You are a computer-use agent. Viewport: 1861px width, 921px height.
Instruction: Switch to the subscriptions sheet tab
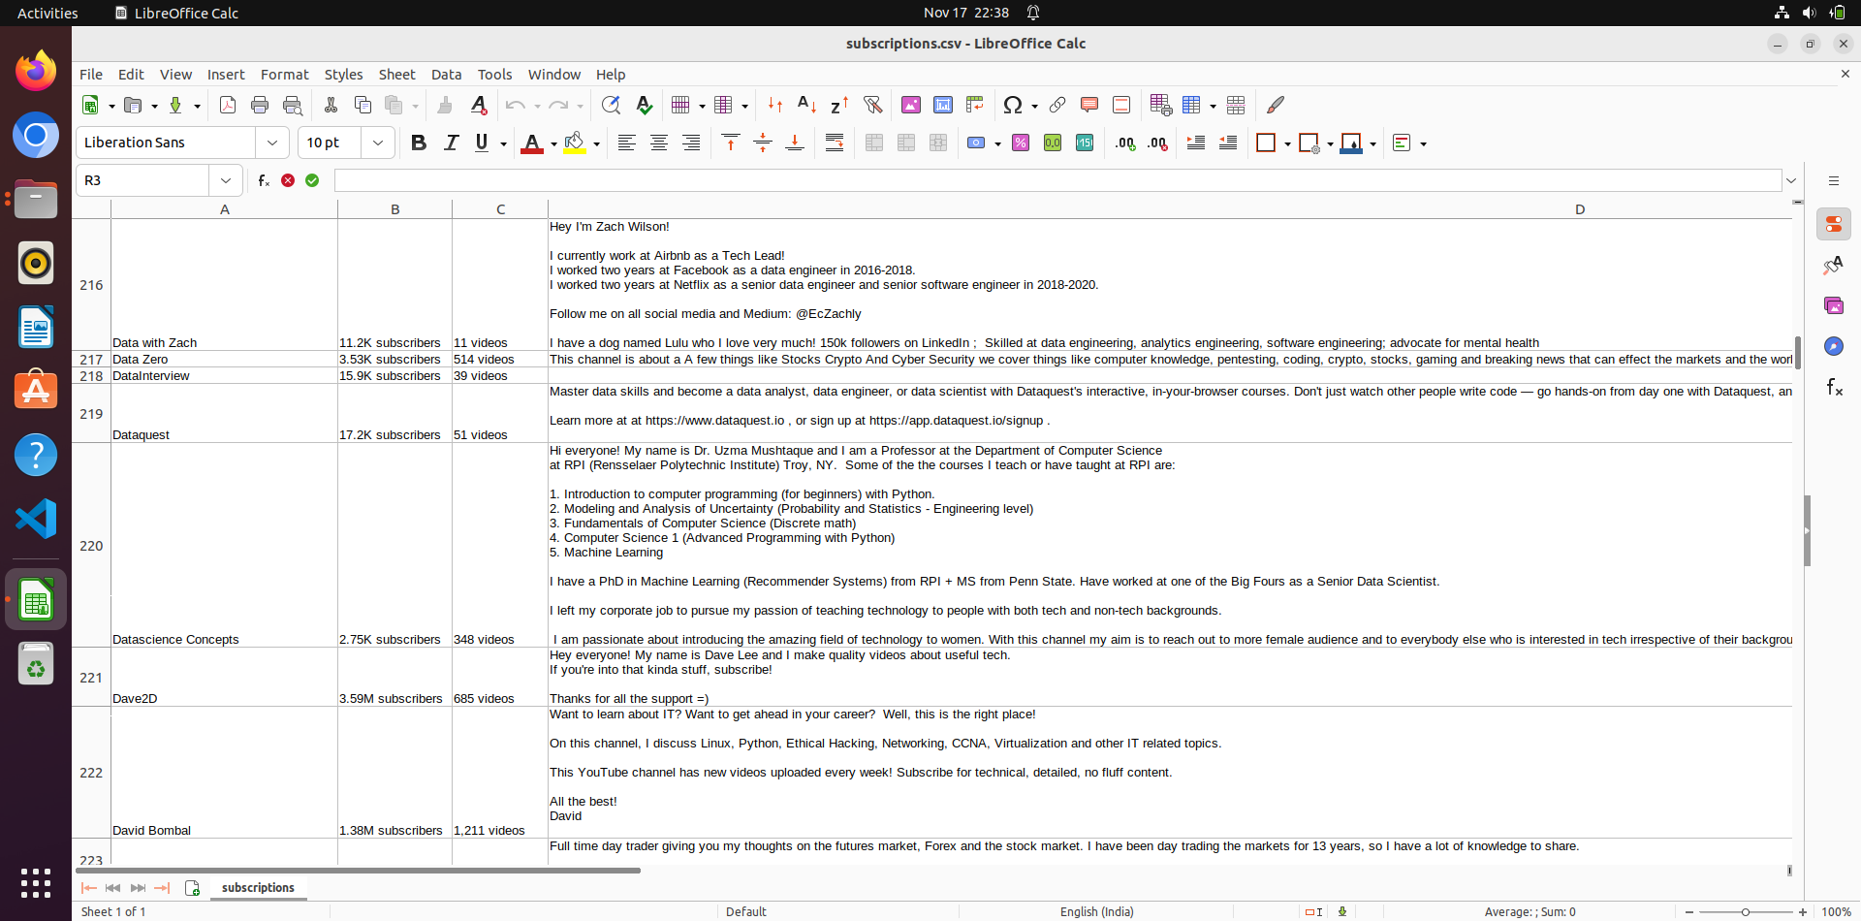[257, 887]
